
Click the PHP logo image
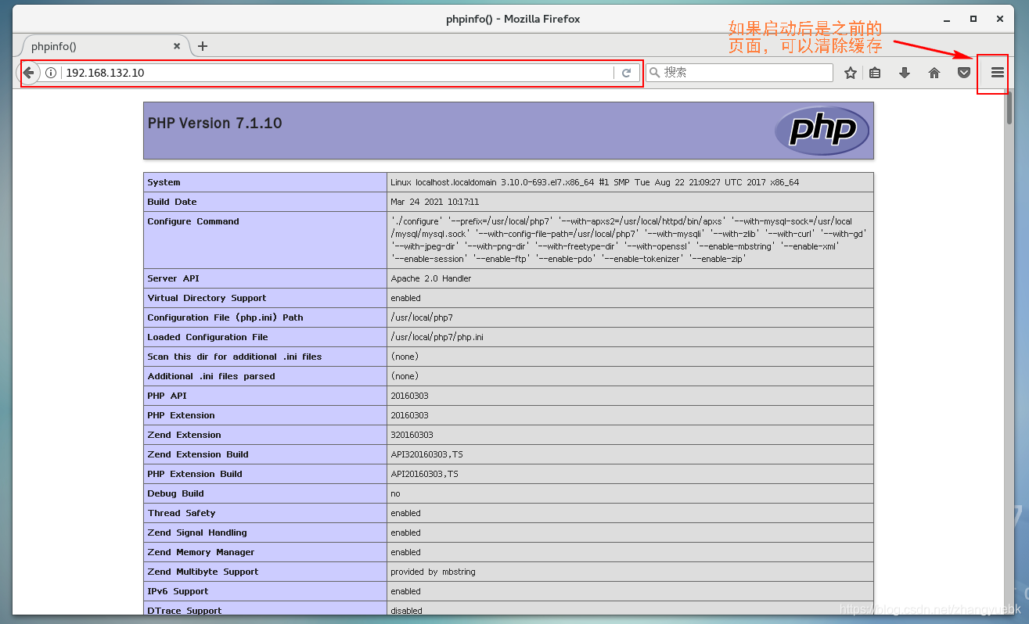tap(822, 131)
